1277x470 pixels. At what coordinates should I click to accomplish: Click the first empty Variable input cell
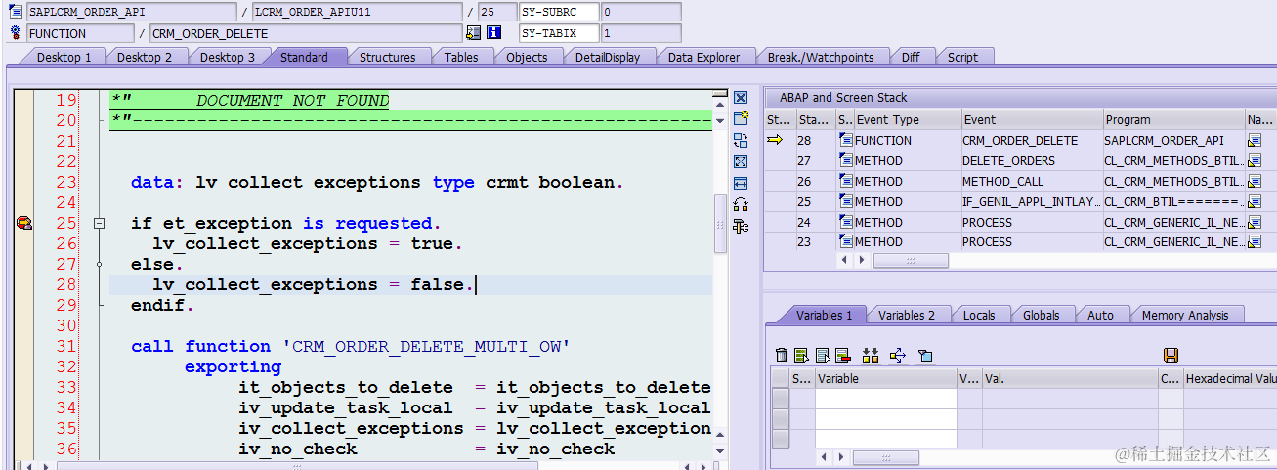click(x=885, y=399)
